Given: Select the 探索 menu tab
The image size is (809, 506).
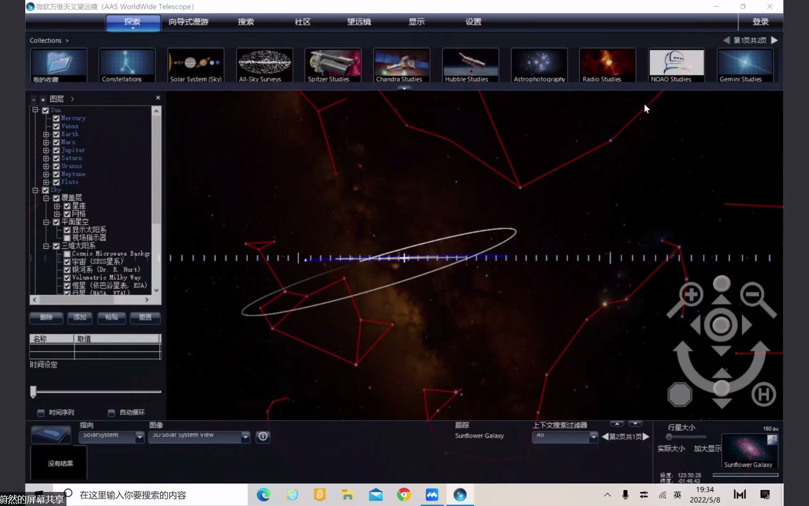Looking at the screenshot, I should pyautogui.click(x=132, y=22).
